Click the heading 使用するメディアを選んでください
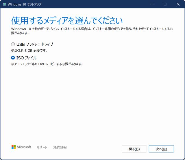Screen dimensions: 185x160 67,21
